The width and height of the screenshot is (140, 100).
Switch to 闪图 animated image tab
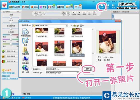[x=69, y=7]
